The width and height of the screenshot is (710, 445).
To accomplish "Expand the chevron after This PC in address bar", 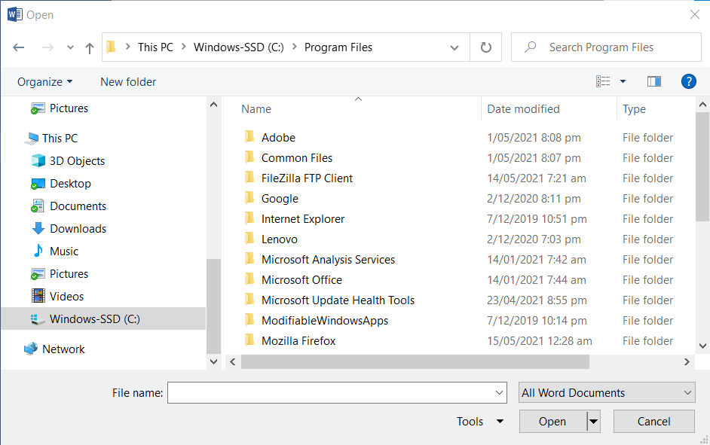I will coord(184,47).
